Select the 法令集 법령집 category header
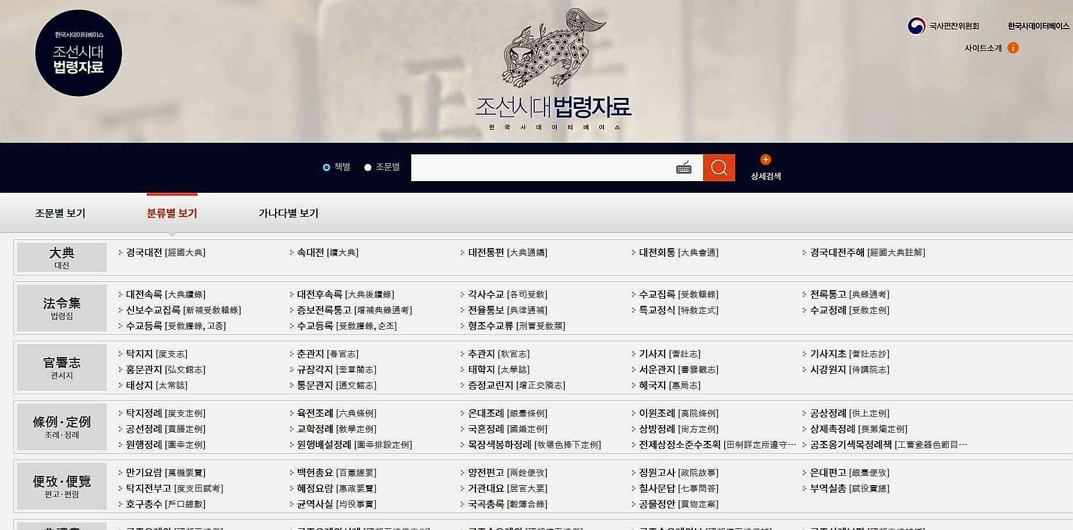 click(62, 308)
